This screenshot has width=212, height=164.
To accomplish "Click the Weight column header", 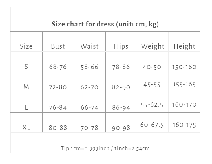I will pos(153,46).
